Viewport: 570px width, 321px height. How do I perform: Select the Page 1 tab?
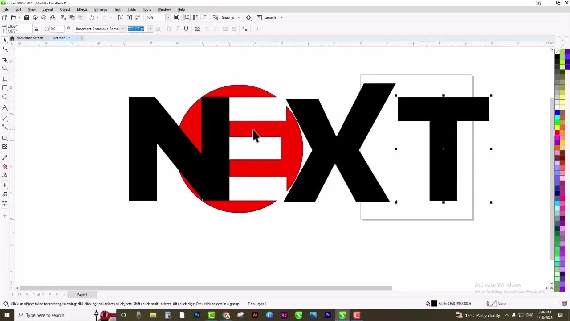(82, 294)
